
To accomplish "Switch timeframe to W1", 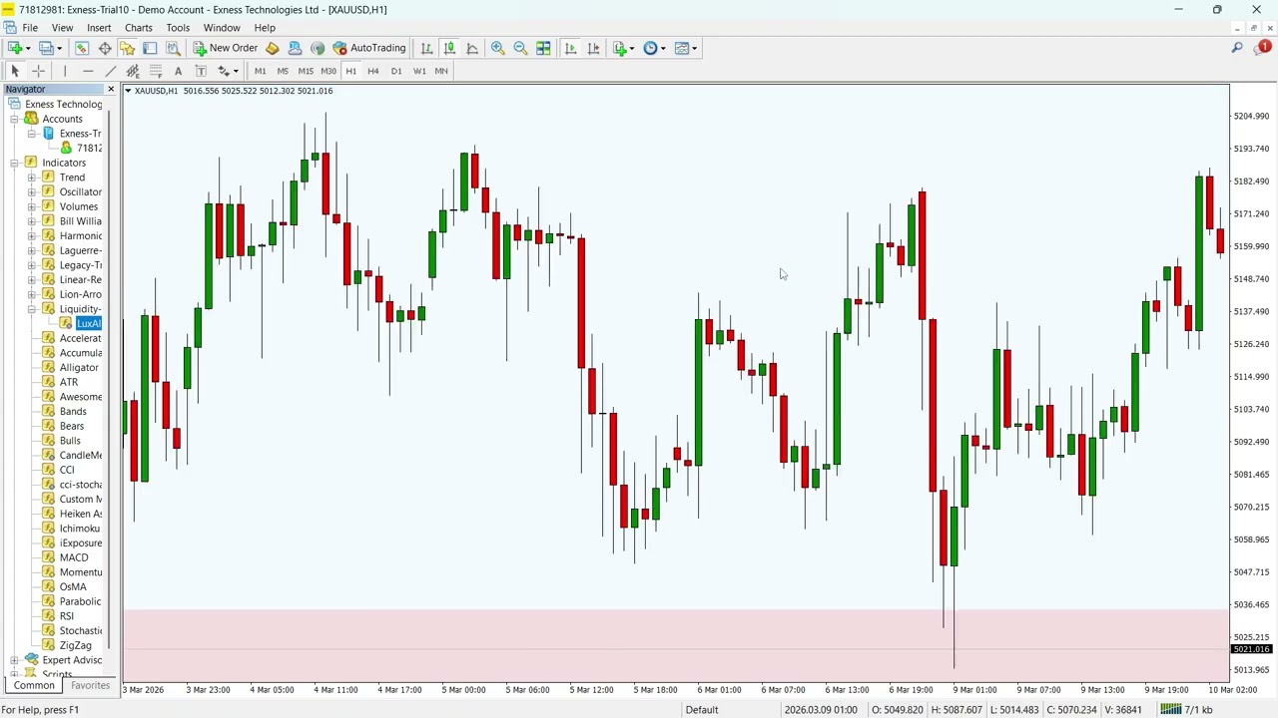I will point(419,71).
